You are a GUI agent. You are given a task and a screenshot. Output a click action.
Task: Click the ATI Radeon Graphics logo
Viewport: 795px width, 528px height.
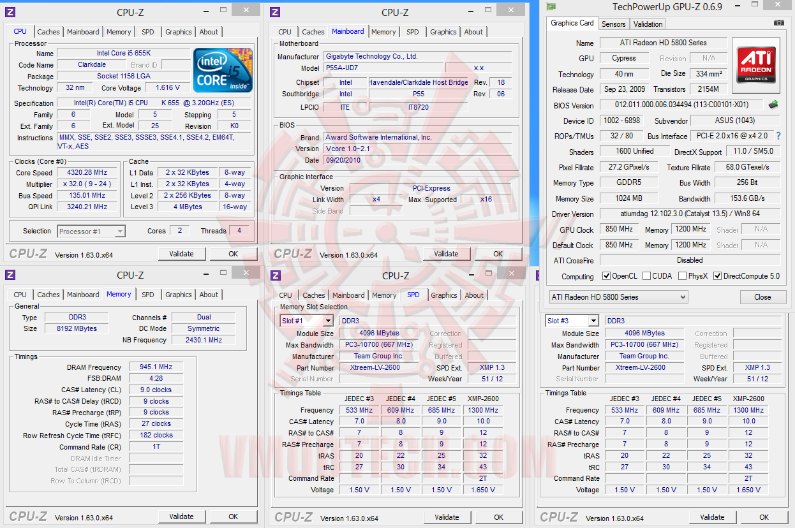(756, 65)
